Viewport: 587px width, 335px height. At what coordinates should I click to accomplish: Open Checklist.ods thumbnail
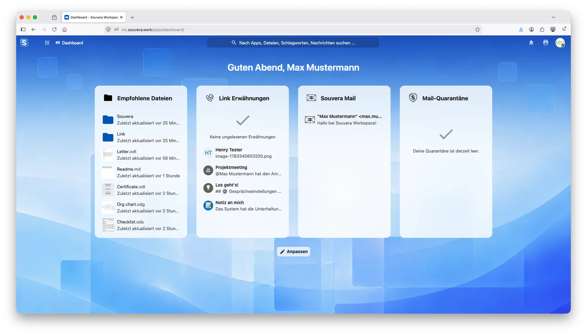click(108, 225)
